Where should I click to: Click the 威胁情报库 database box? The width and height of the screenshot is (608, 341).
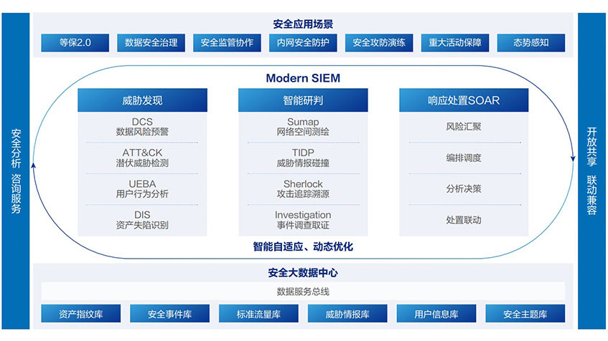pyautogui.click(x=347, y=314)
